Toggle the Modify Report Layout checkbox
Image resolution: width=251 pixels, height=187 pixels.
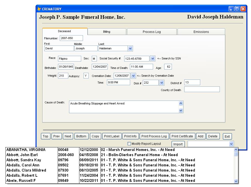coord(129,144)
